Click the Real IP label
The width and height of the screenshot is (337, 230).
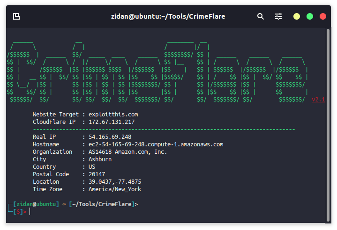pyautogui.click(x=44, y=137)
